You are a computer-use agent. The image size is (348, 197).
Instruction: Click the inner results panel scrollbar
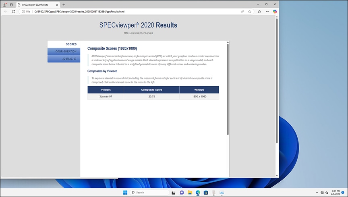pyautogui.click(x=228, y=89)
